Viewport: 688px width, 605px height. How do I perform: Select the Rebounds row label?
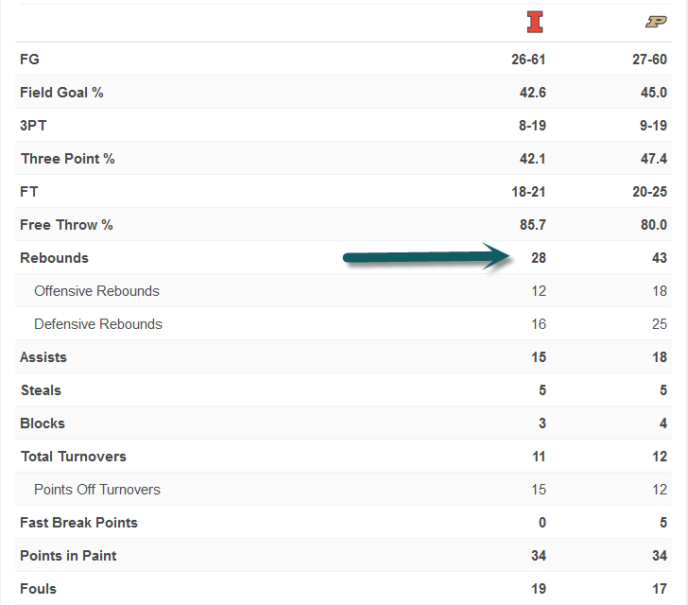pyautogui.click(x=54, y=258)
